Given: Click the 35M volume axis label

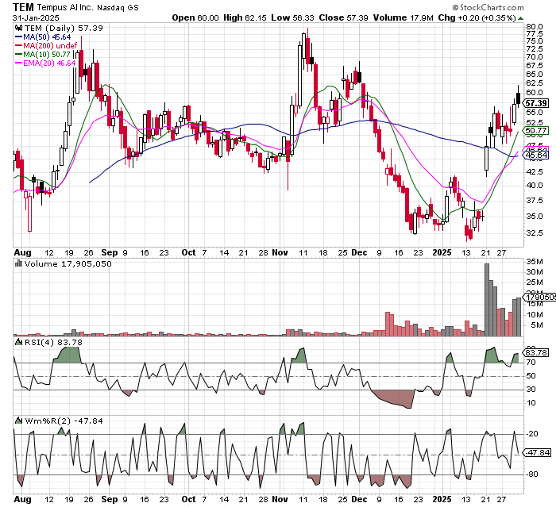Looking at the screenshot, I should 535,262.
